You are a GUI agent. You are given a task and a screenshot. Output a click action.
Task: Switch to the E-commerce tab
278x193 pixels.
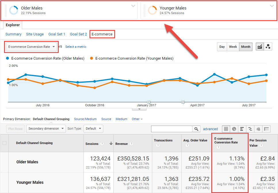[102, 34]
